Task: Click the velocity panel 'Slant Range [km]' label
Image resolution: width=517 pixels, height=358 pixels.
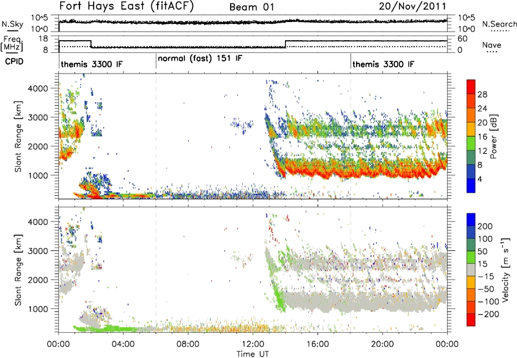Action: [x=18, y=269]
